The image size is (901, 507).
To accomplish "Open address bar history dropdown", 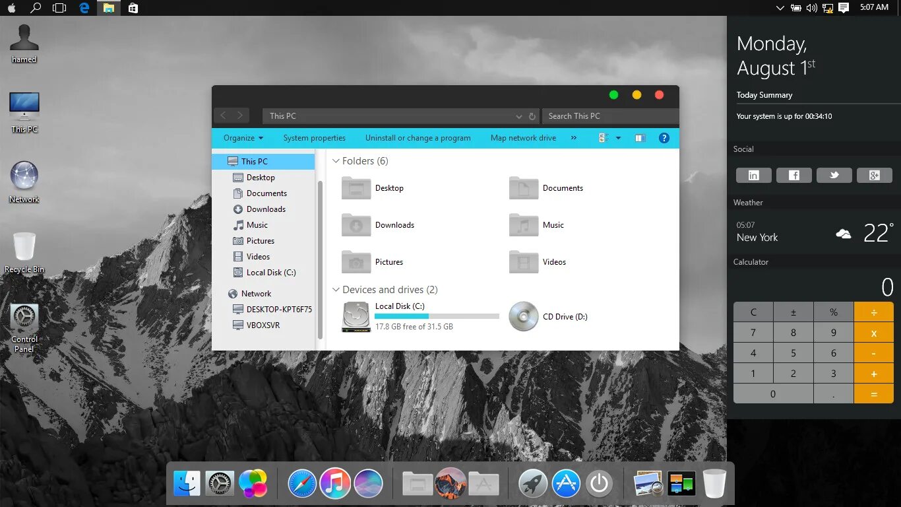I will (x=519, y=116).
